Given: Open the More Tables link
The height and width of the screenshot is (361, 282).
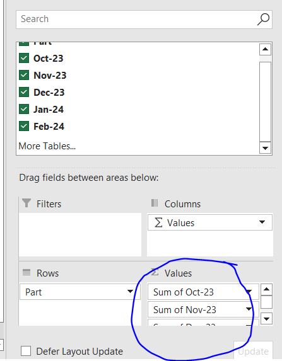Looking at the screenshot, I should coord(47,146).
